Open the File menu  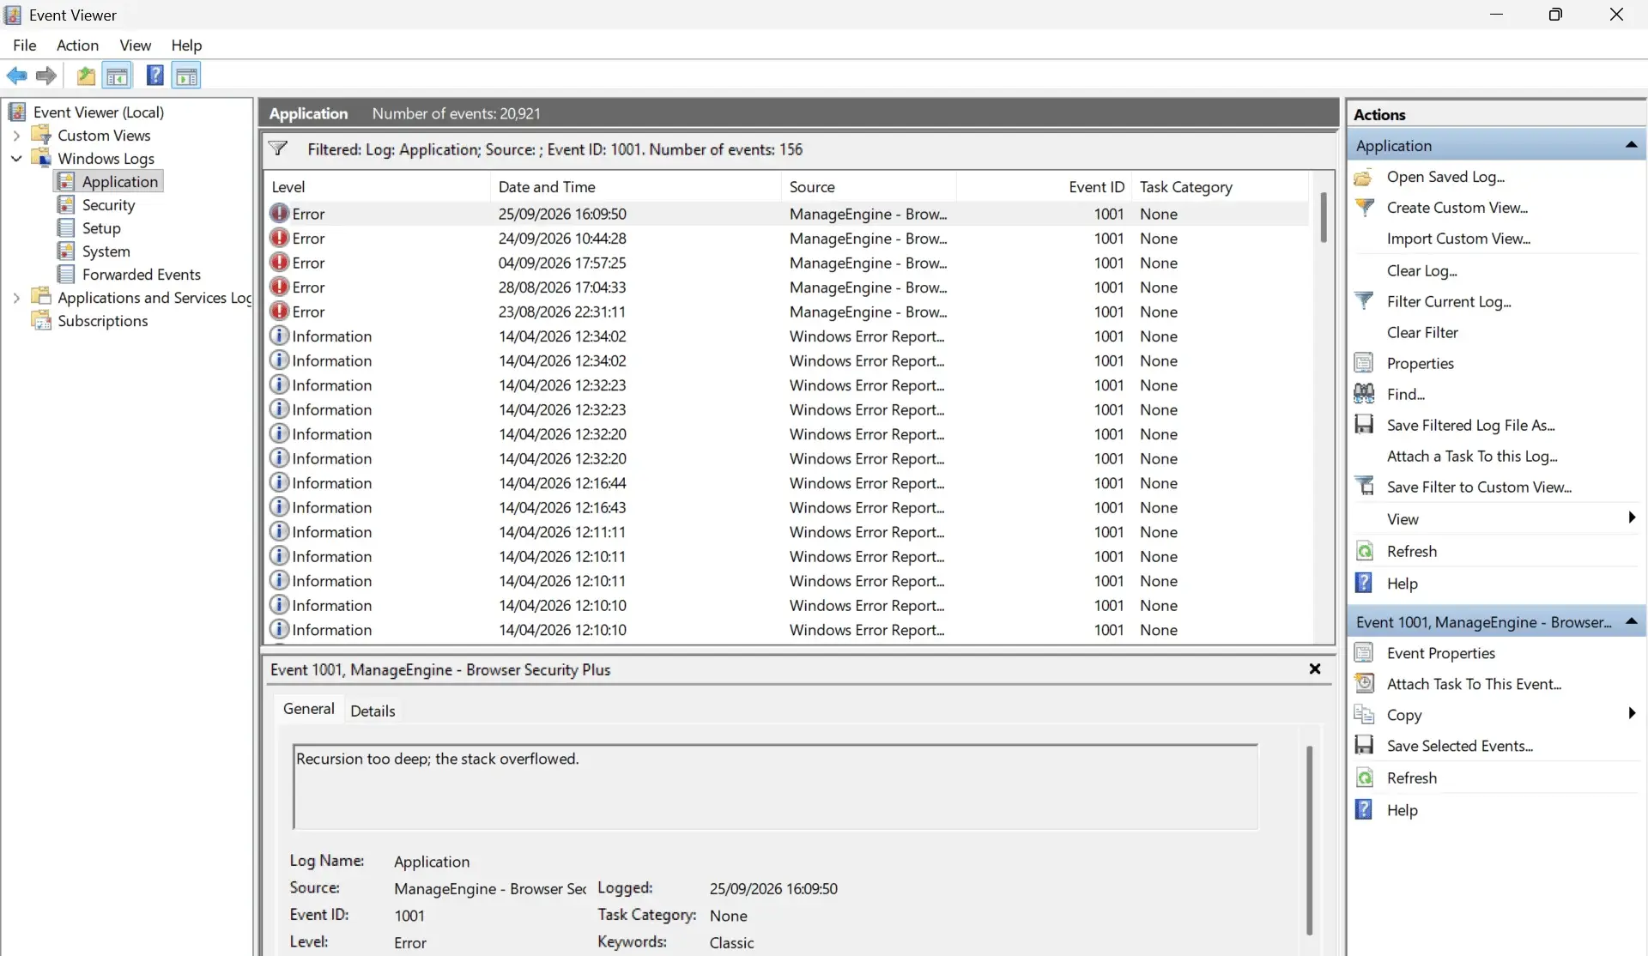[x=24, y=45]
